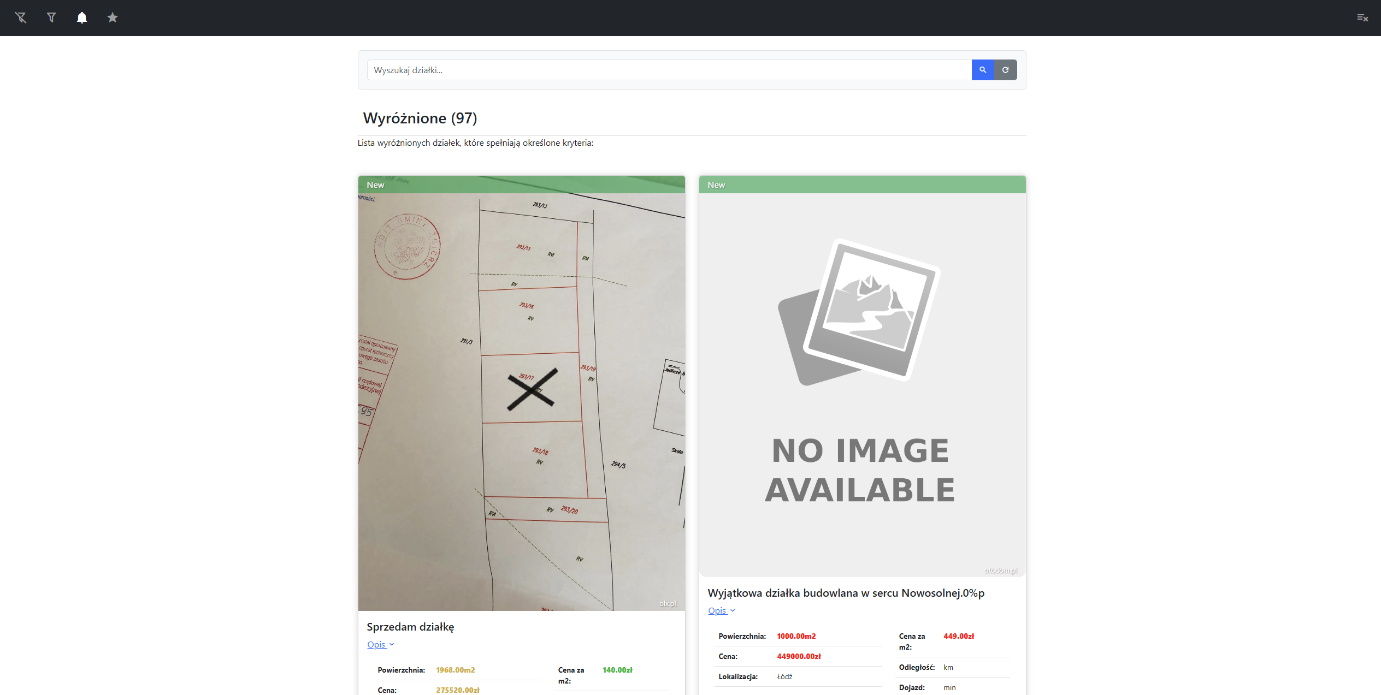Viewport: 1381px width, 695px height.
Task: Click the 449000.00zł price value
Action: point(799,656)
